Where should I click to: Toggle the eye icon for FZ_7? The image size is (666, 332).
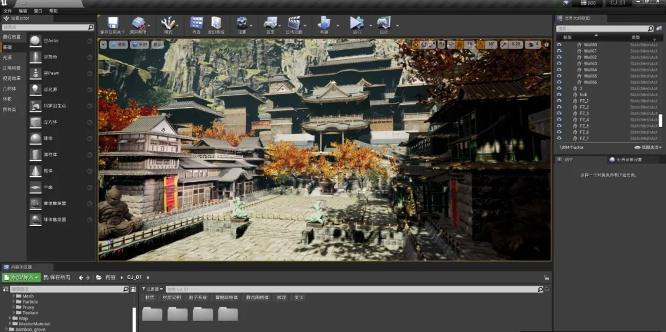click(x=559, y=139)
